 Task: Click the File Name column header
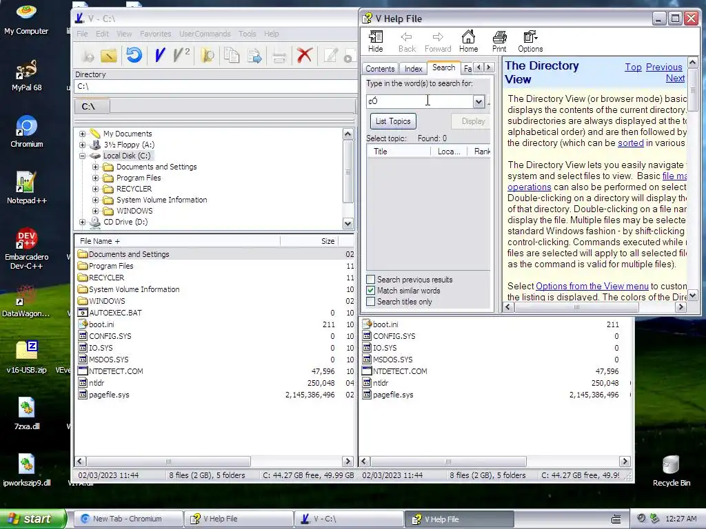177,241
